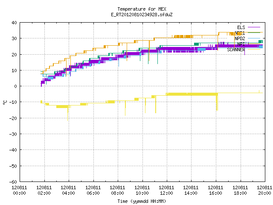The height and width of the screenshot is (205, 273).
Task: Click the y-axis value 0
Action: (x=16, y=86)
